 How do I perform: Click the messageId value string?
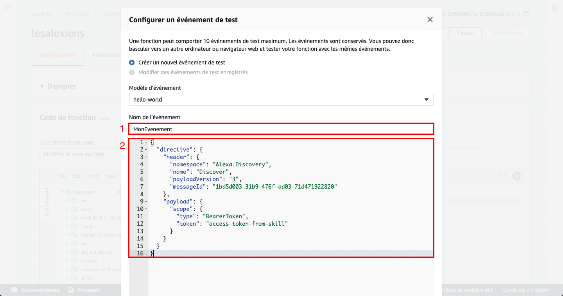click(274, 187)
